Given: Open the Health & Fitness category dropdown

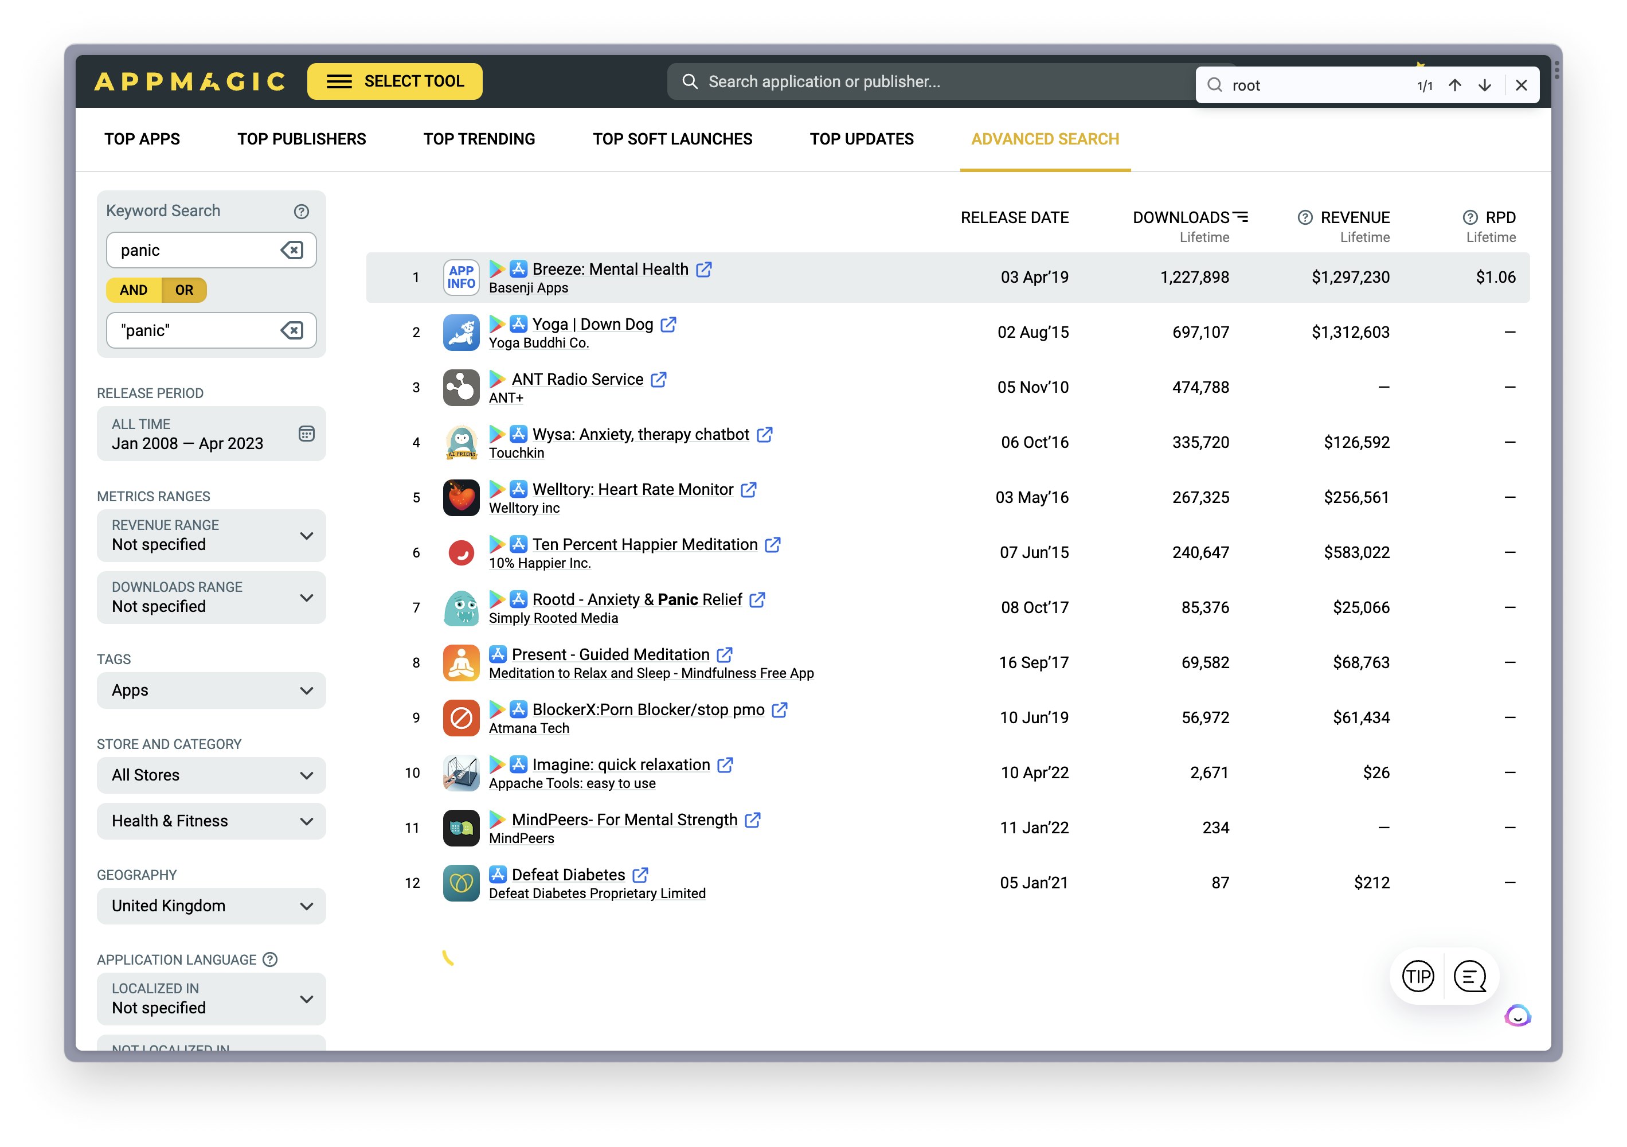Looking at the screenshot, I should pos(211,821).
